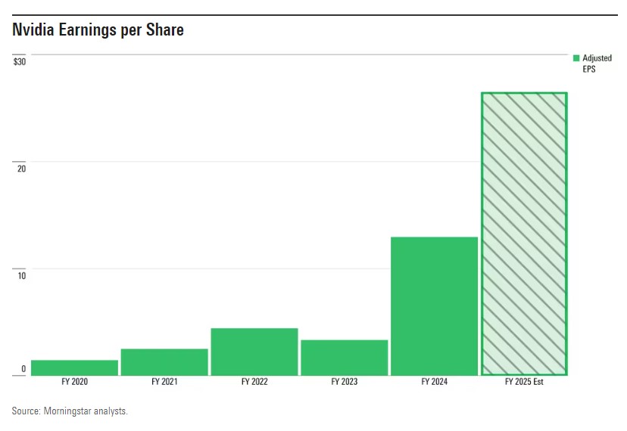Click the "10" y-axis label
The image size is (627, 431).
click(21, 275)
